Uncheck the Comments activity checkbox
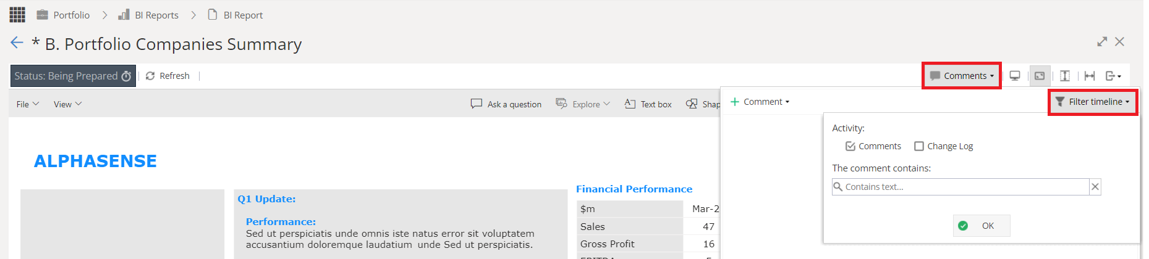The image size is (1149, 259). click(x=850, y=146)
